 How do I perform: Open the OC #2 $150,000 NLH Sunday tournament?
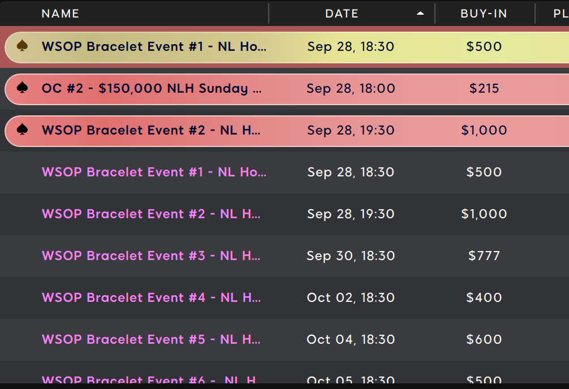tap(152, 88)
